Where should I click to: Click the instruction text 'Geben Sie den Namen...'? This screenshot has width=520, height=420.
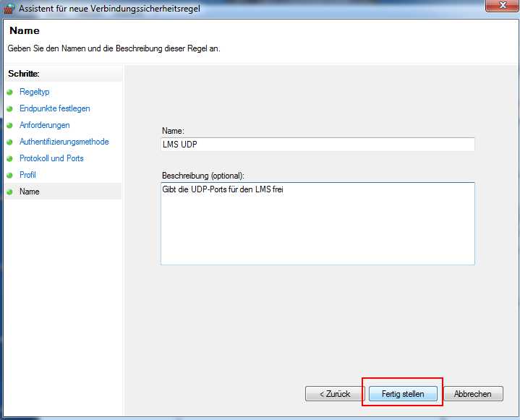(114, 48)
